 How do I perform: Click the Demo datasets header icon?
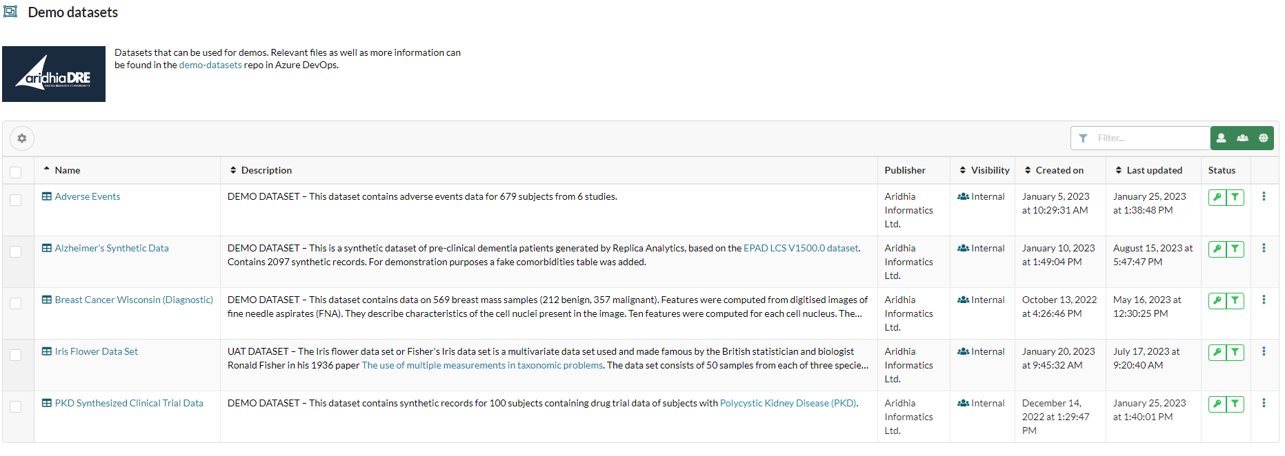[x=10, y=11]
